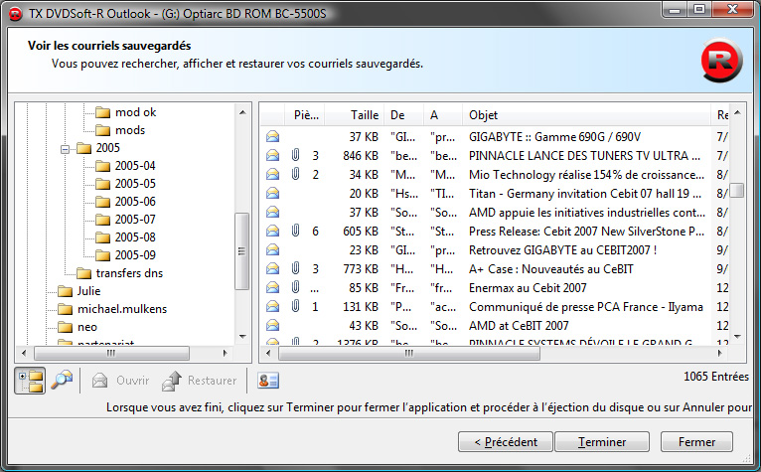The height and width of the screenshot is (472, 761).
Task: Click subject 'A+ Case : Nouveautés au CeBIT'
Action: [x=550, y=269]
